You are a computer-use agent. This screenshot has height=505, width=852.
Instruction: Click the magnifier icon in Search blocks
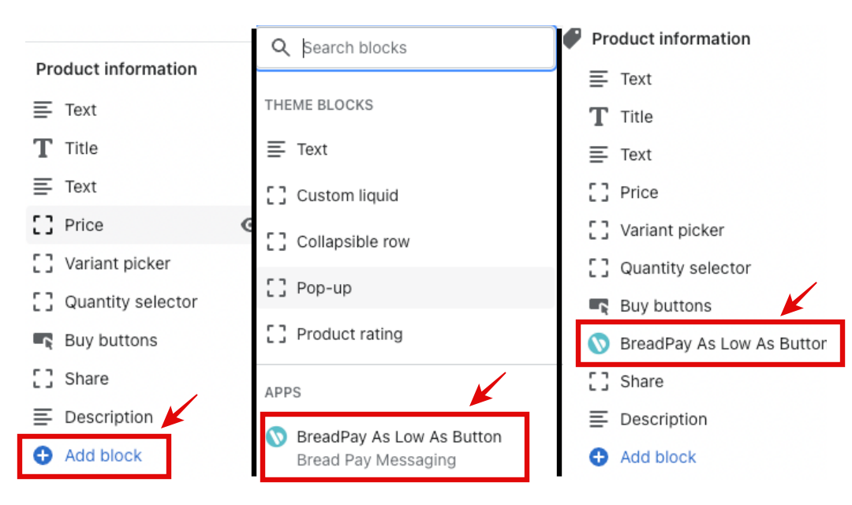click(x=281, y=47)
